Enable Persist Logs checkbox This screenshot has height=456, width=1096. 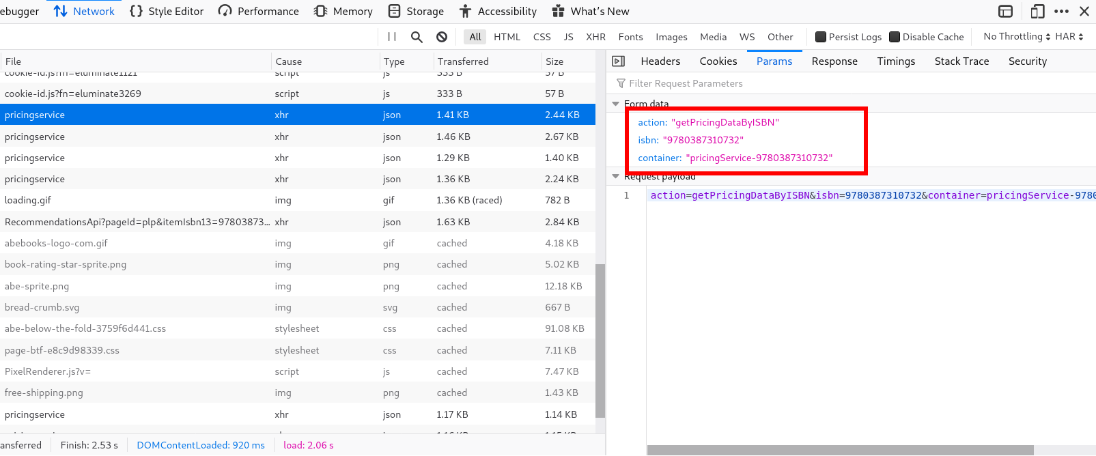coord(821,37)
